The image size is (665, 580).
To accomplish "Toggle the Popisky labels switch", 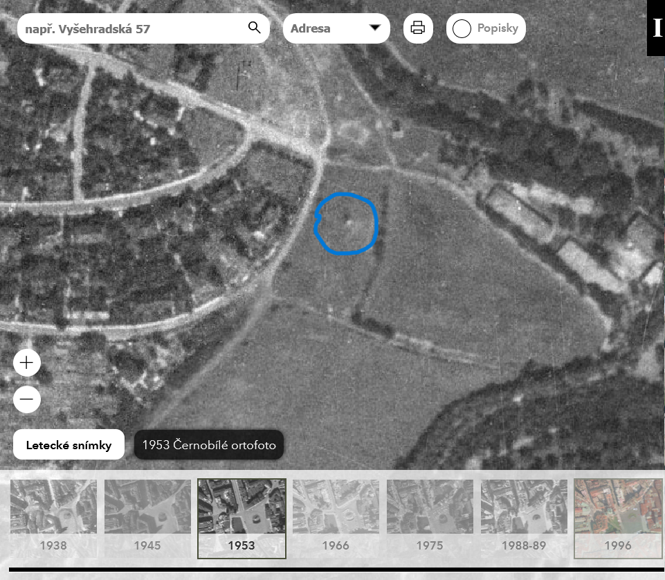I will (462, 29).
